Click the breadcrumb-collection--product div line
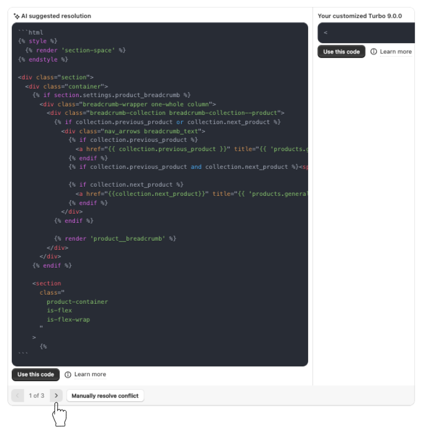421x435 pixels. (x=166, y=113)
